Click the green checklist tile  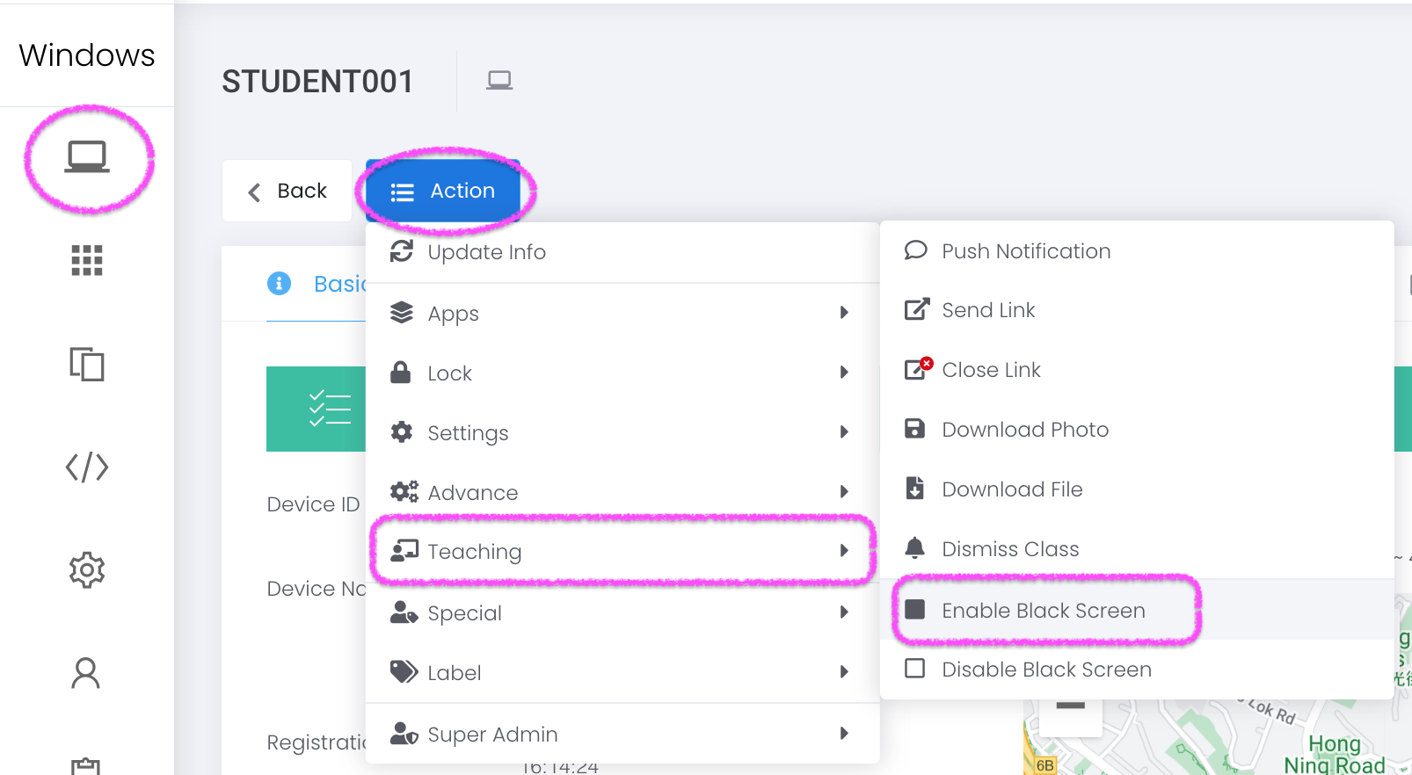pos(317,409)
